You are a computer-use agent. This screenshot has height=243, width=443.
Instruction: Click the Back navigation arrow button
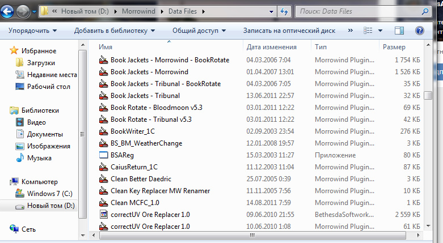pyautogui.click(x=7, y=11)
